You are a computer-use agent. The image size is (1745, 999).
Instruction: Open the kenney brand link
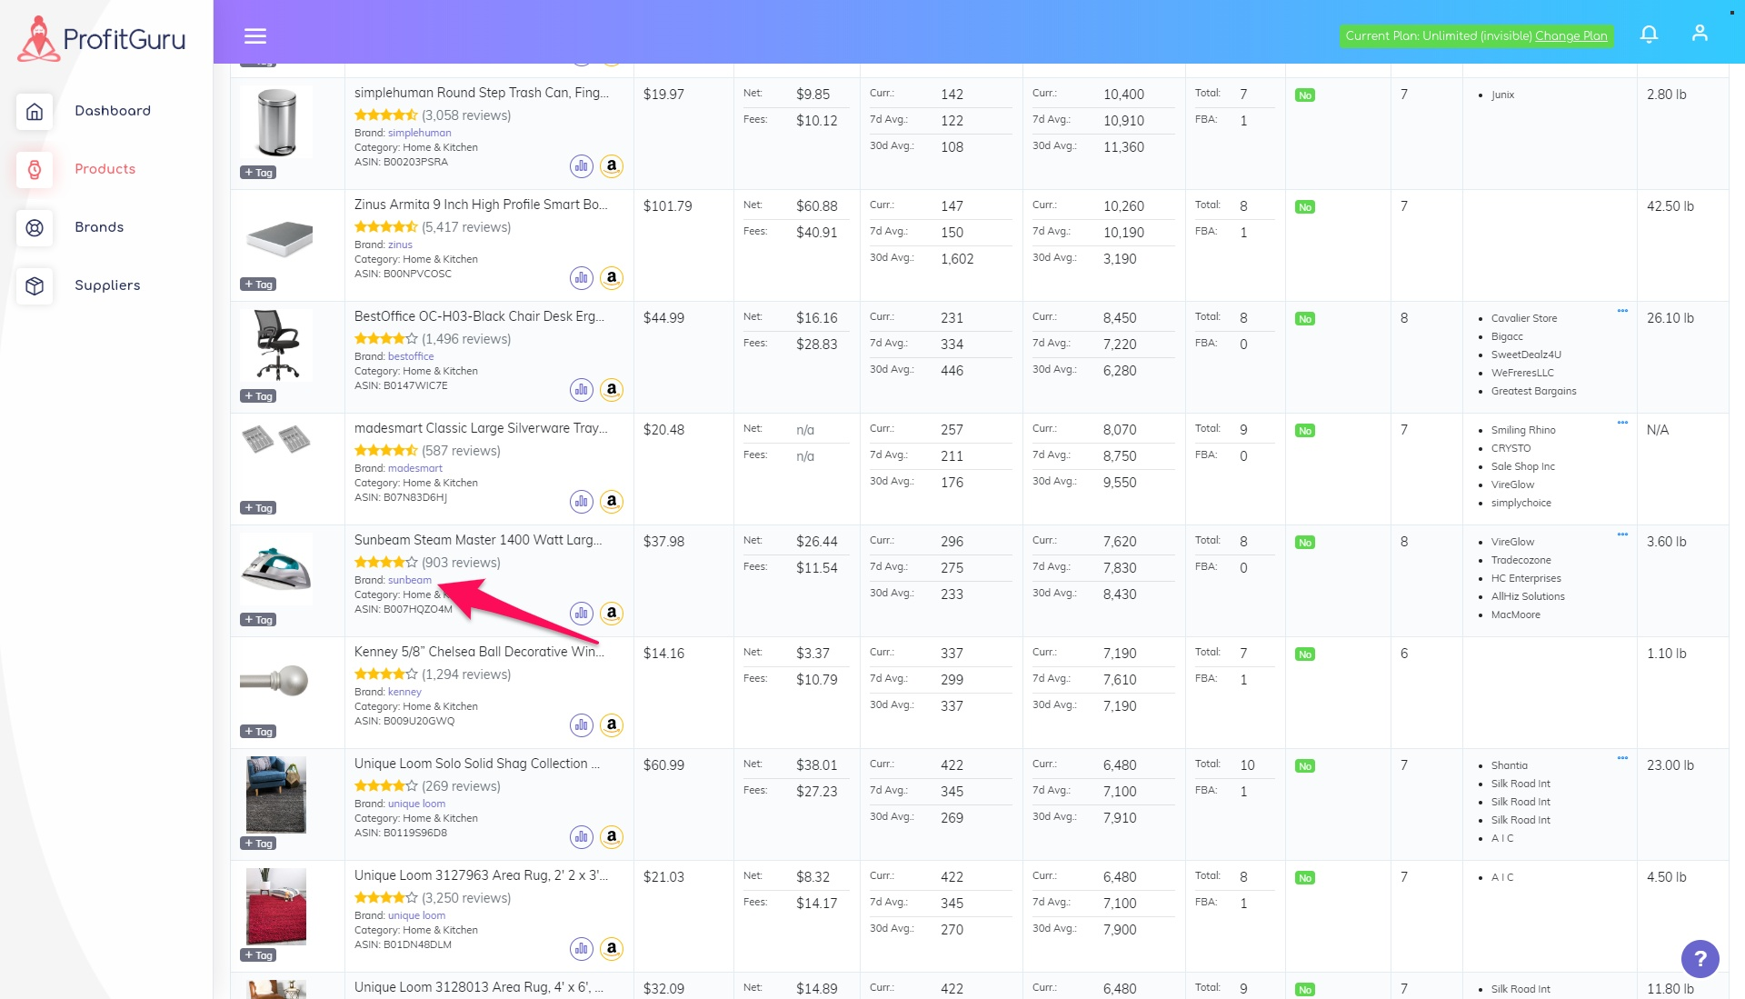(404, 692)
